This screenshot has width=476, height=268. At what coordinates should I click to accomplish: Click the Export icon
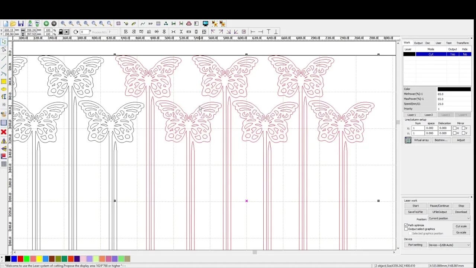coord(37,23)
